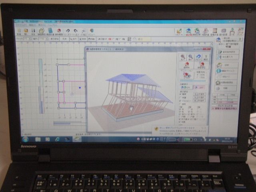
Task: Click the redo arrow toolbar icon
Action: [x=76, y=31]
